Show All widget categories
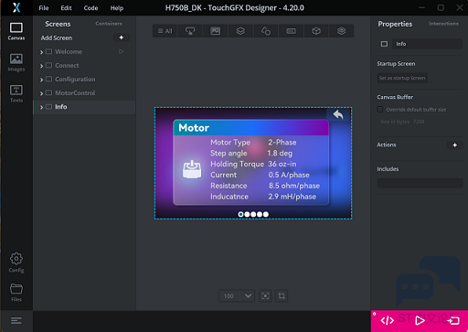This screenshot has height=332, width=468. click(x=165, y=31)
